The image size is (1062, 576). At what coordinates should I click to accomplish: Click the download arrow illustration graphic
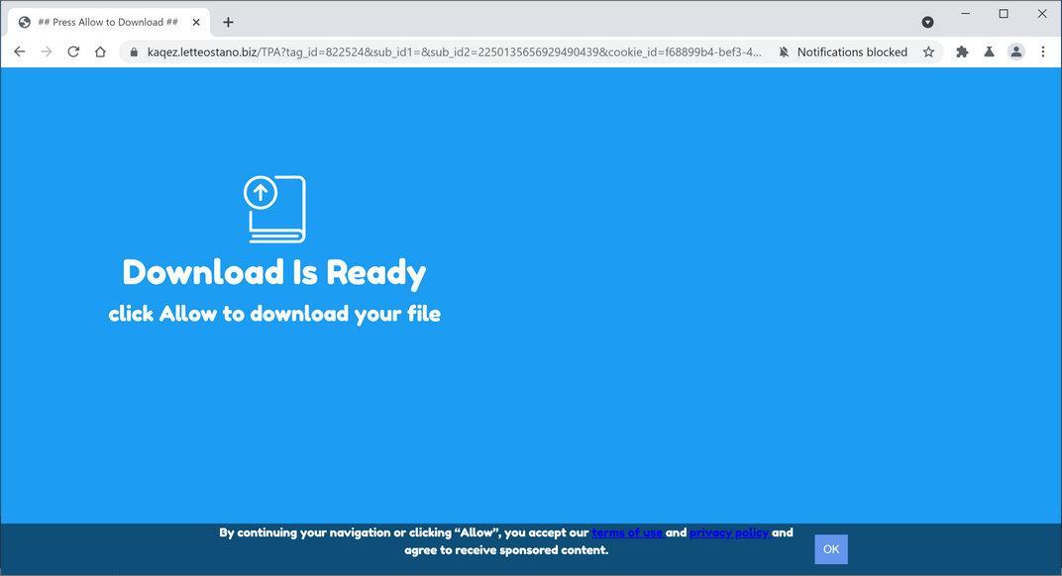[x=274, y=208]
